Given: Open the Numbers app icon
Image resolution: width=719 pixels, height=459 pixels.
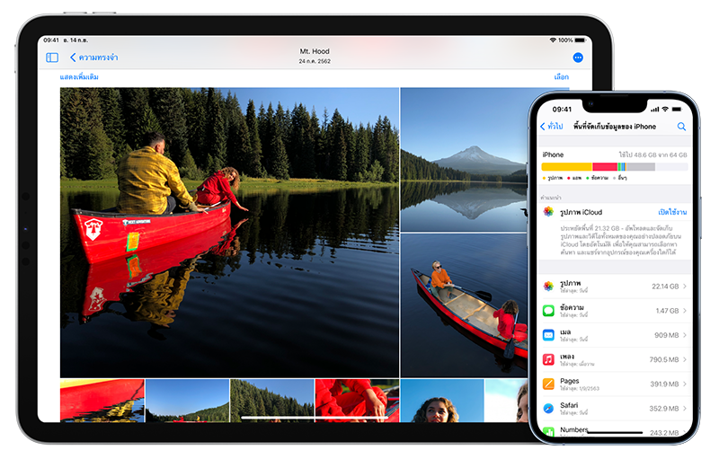Looking at the screenshot, I should click(x=548, y=431).
